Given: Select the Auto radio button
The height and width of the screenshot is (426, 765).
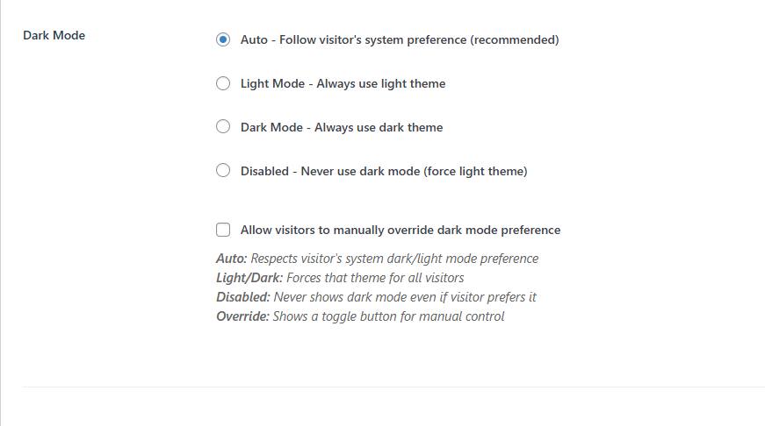Looking at the screenshot, I should pos(223,39).
